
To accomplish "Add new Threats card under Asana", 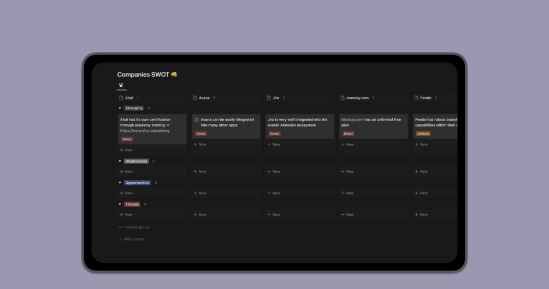I will tap(200, 214).
